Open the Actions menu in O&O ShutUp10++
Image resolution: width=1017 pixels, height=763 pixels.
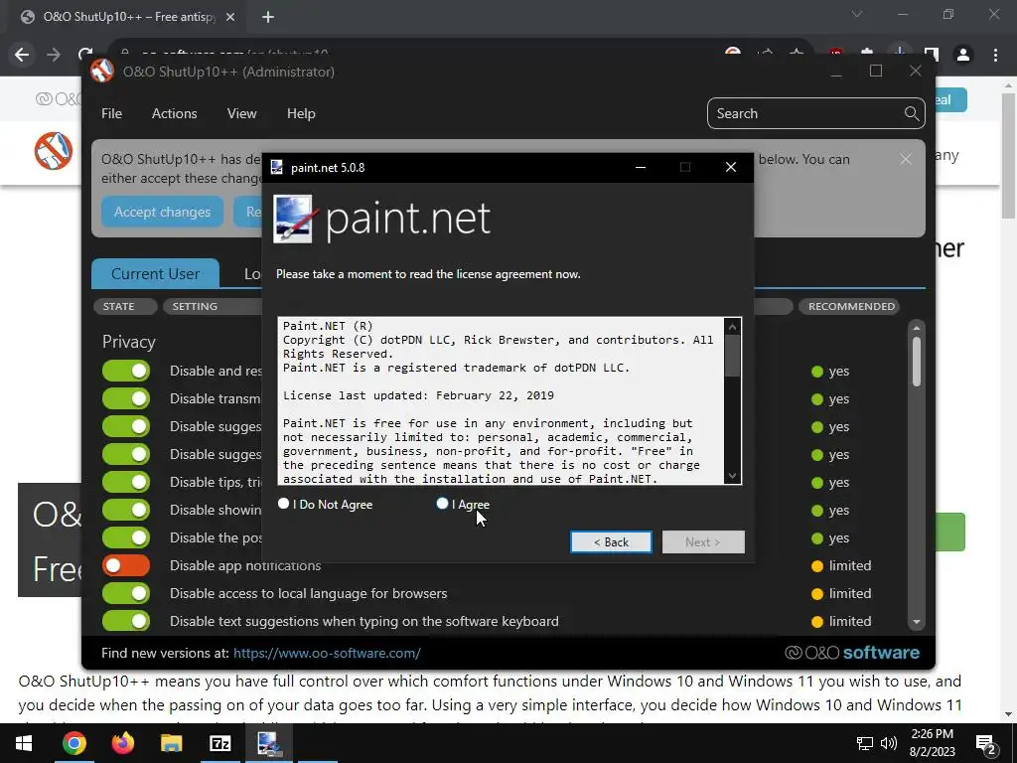[x=175, y=113]
